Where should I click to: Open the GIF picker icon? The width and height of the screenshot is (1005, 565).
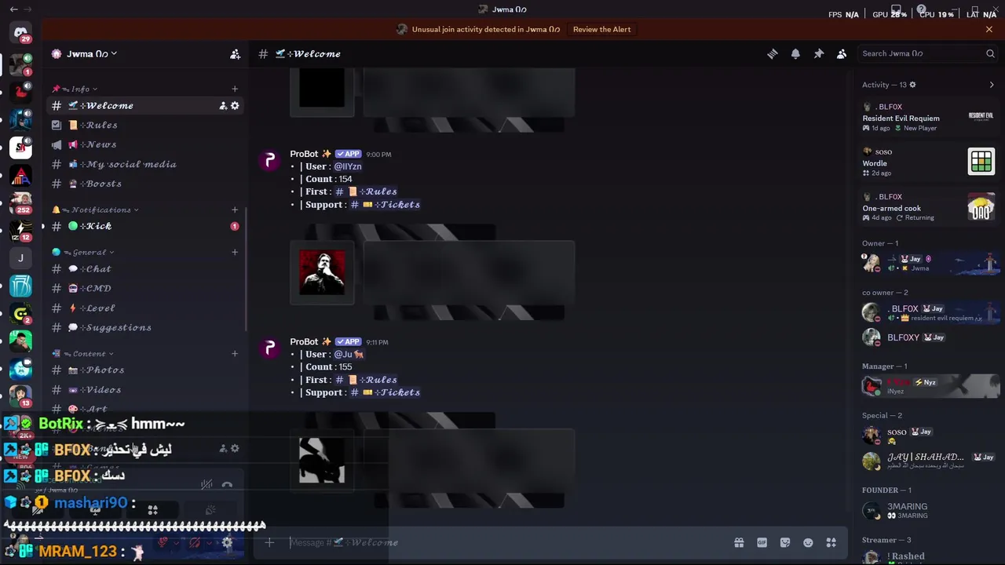pos(762,542)
